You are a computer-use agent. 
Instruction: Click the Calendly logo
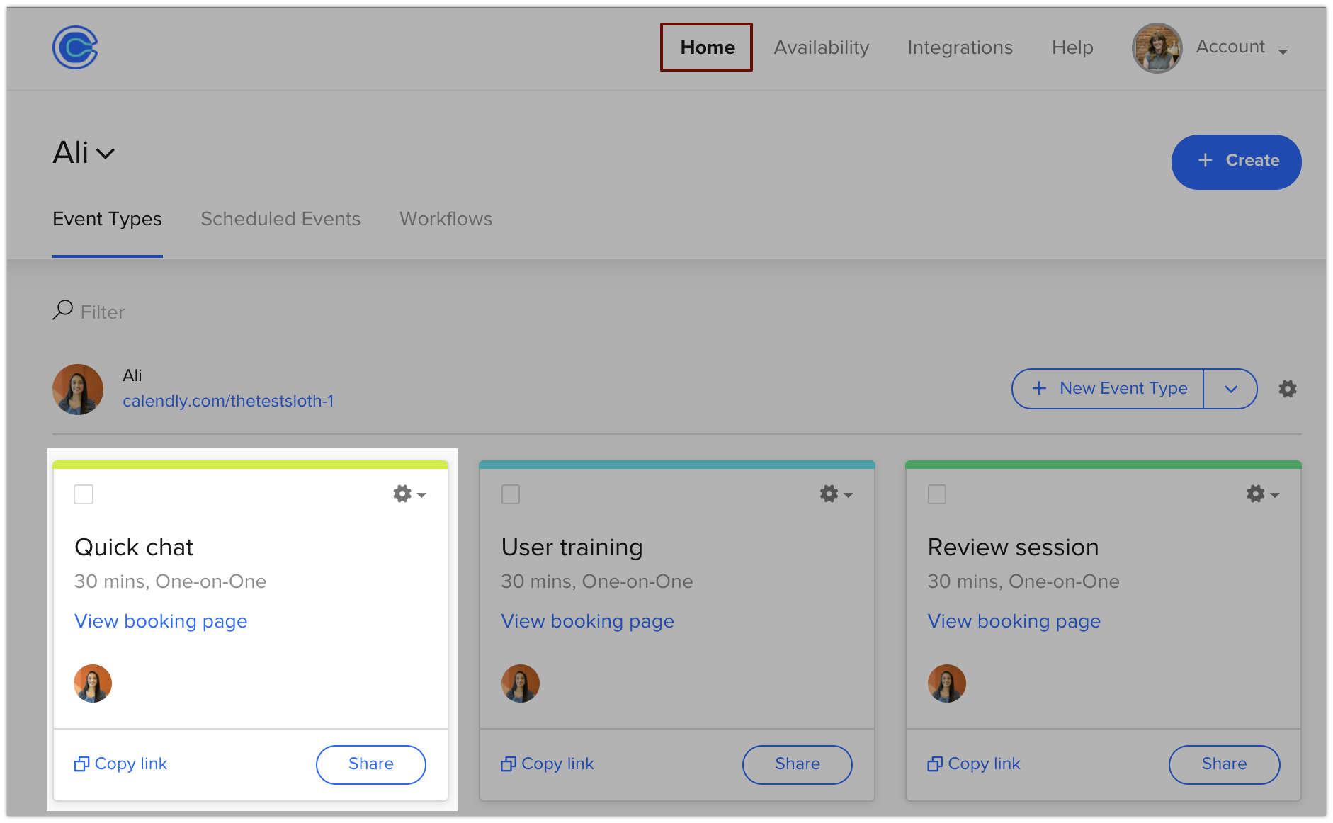(74, 47)
